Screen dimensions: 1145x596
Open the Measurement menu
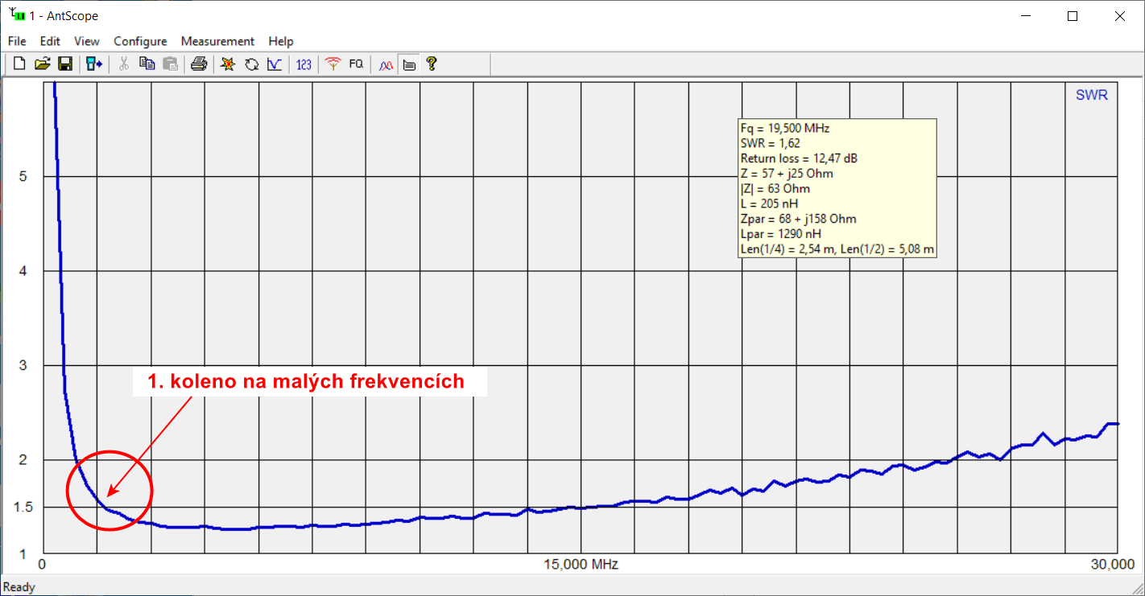[x=217, y=41]
